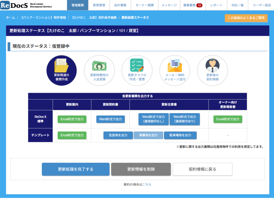The image size is (274, 199).
Task: Click the この画面のよくあるご質問 button
Action: (x=246, y=18)
